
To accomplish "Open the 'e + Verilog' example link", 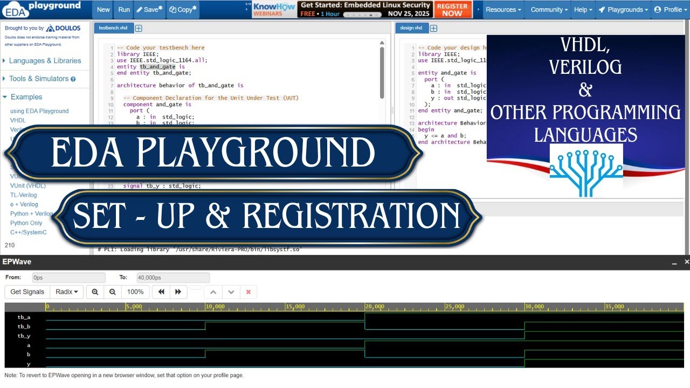I will coord(24,204).
